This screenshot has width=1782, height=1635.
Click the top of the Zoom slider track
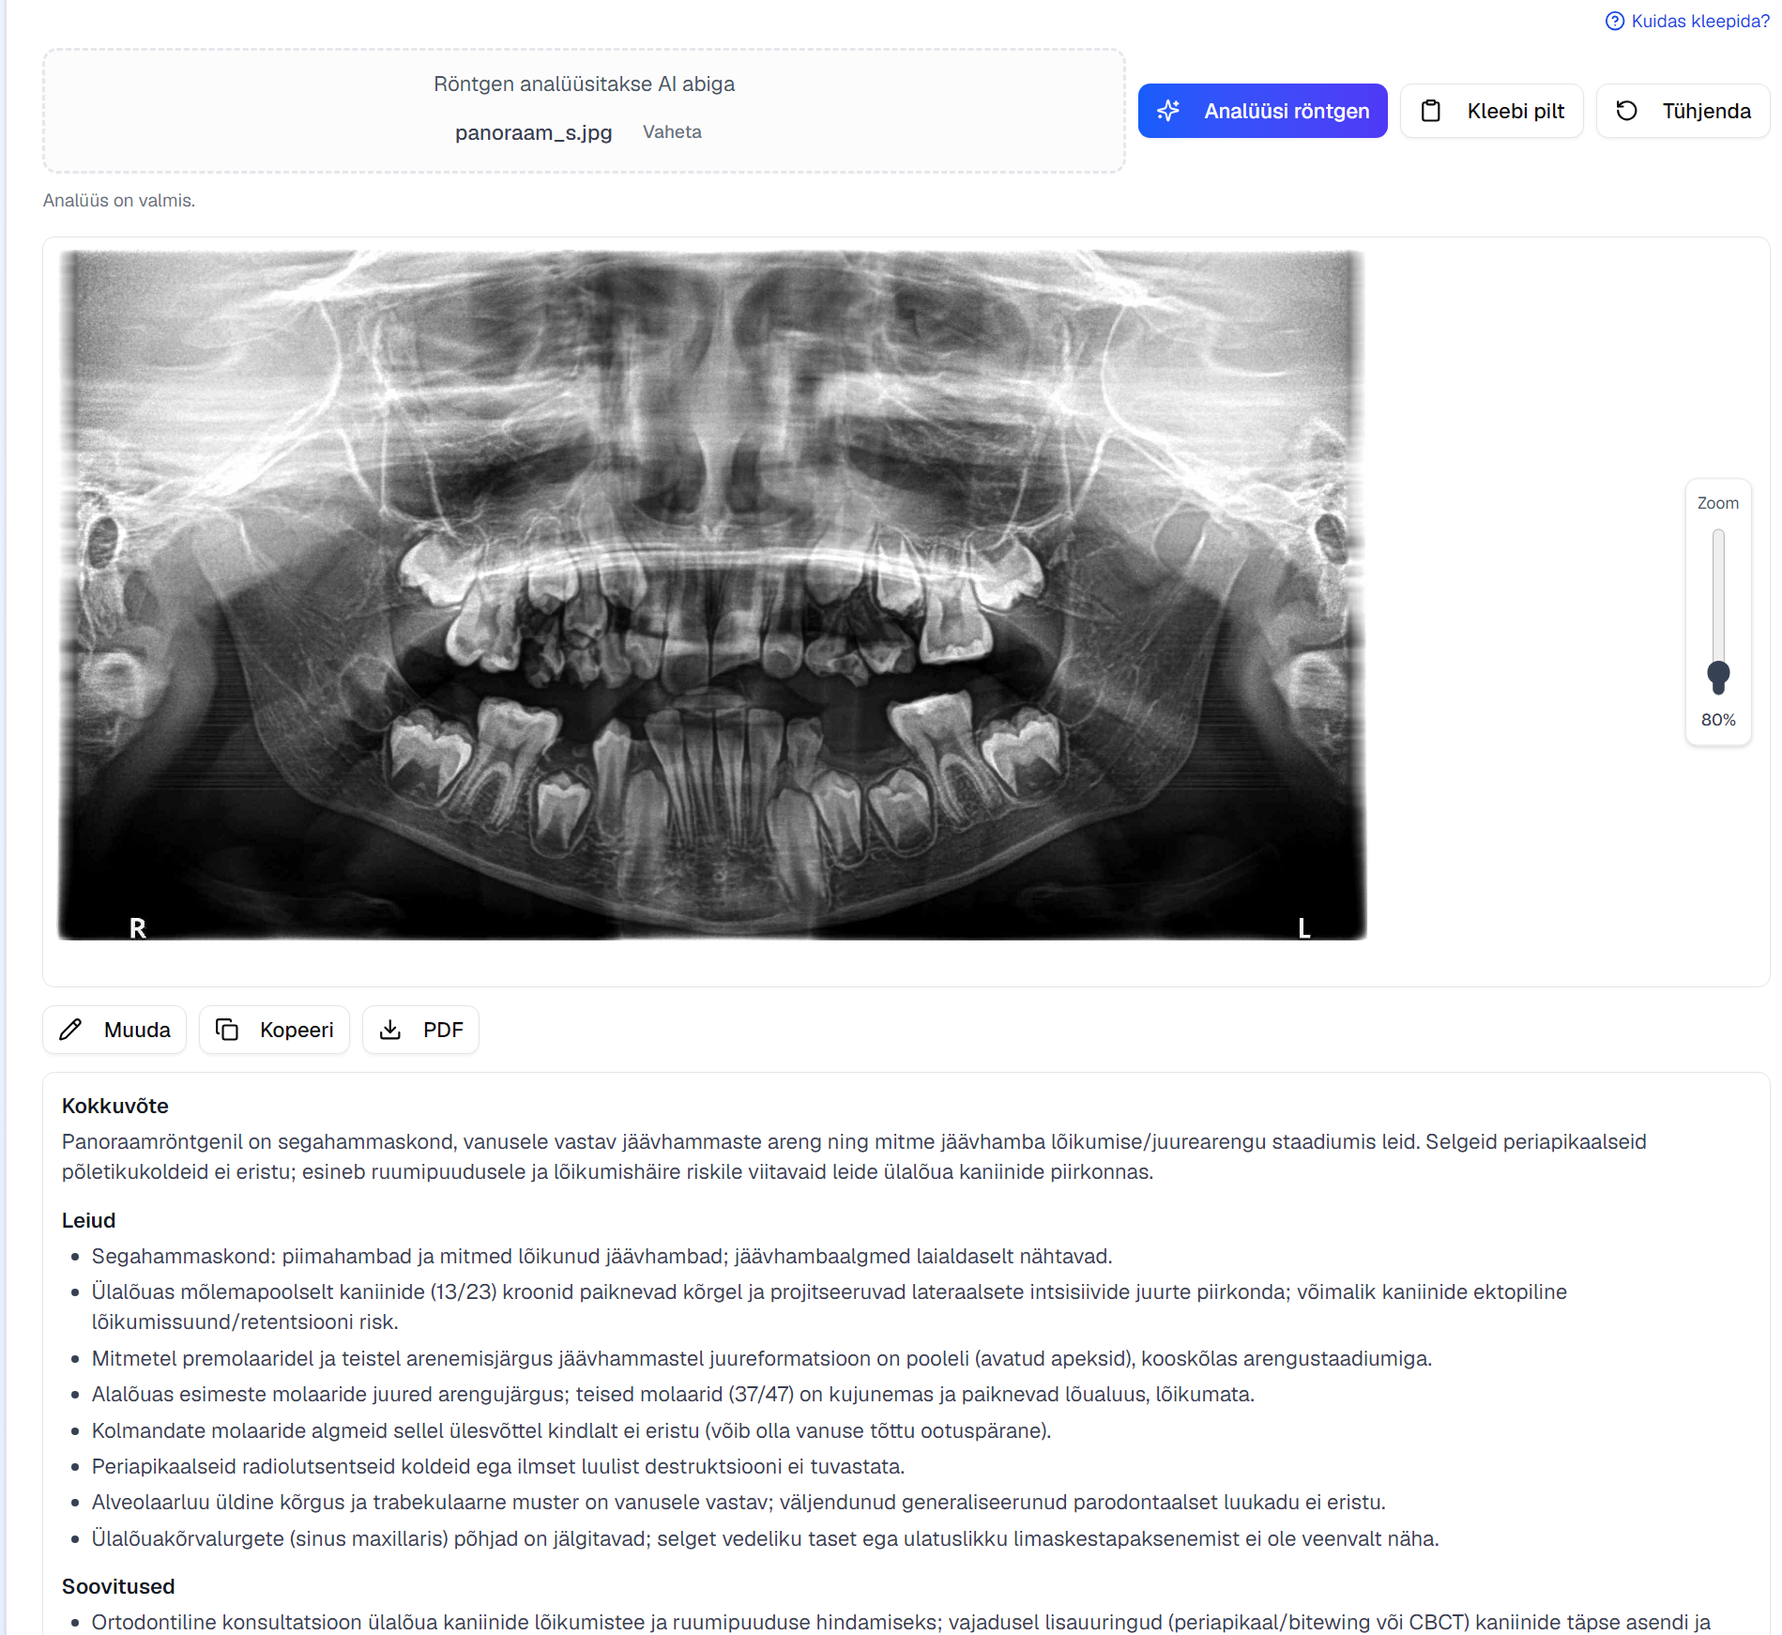click(x=1718, y=537)
